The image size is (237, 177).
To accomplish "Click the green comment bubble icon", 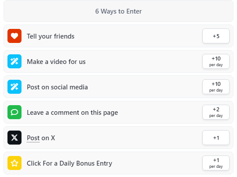I will (14, 112).
